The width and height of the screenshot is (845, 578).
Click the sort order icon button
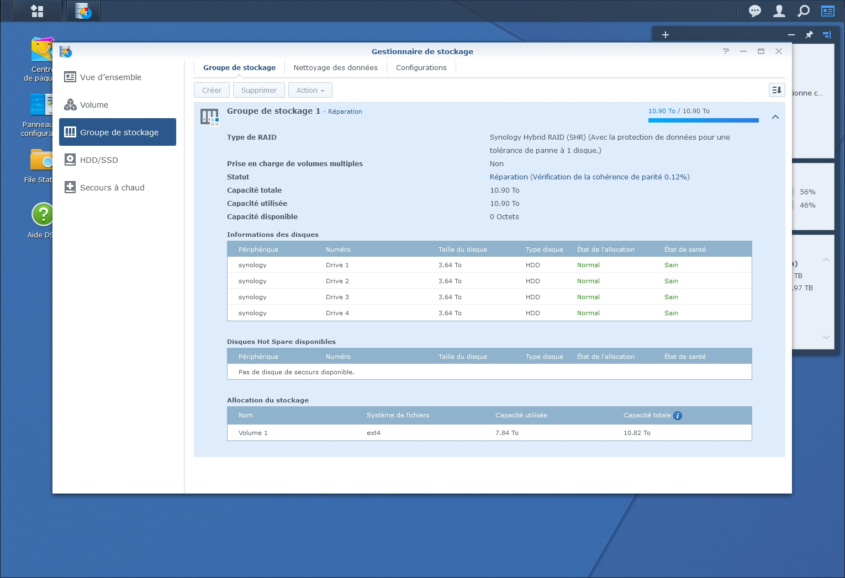777,90
